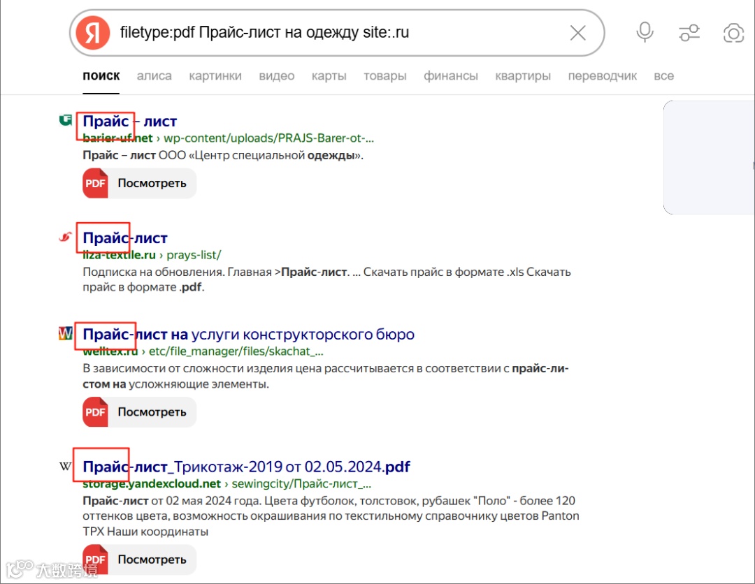This screenshot has height=584, width=755.
Task: Open the liza-textile.ru Прайс-лист result title
Action: coord(124,238)
